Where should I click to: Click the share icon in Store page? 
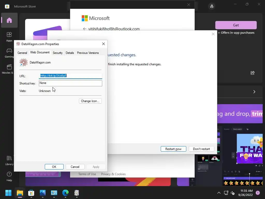pos(253,73)
